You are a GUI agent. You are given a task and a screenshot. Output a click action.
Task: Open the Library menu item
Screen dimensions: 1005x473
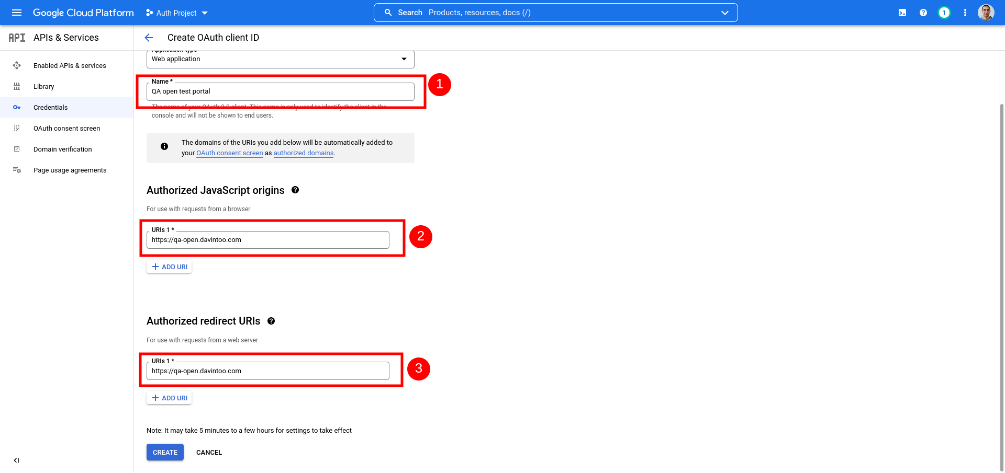[67, 86]
